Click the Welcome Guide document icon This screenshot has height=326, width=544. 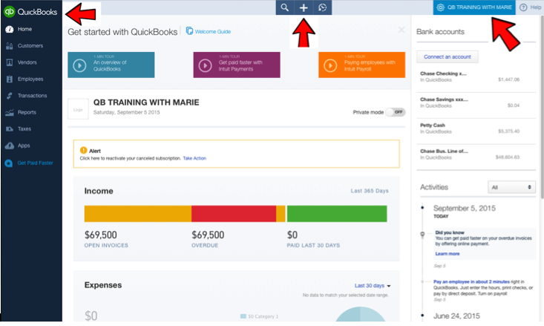(x=189, y=31)
